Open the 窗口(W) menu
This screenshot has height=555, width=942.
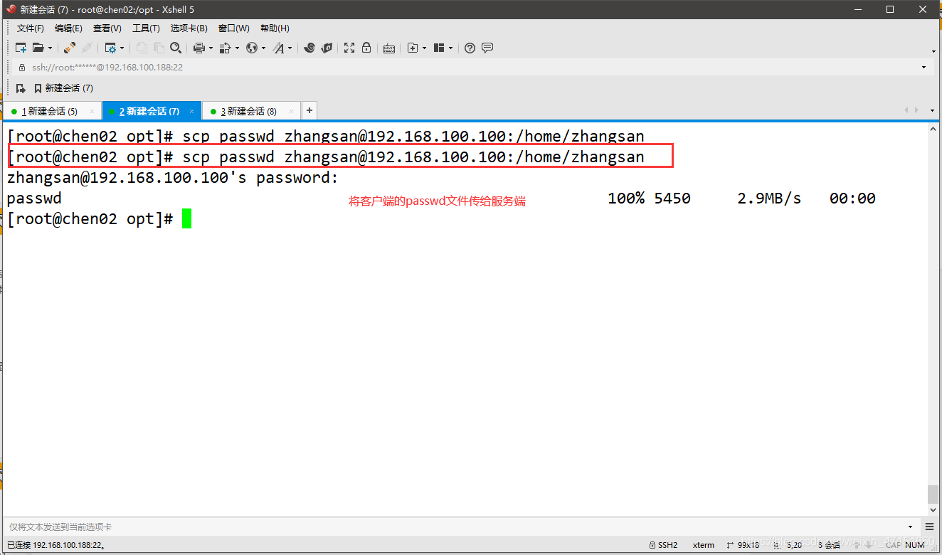click(x=234, y=28)
